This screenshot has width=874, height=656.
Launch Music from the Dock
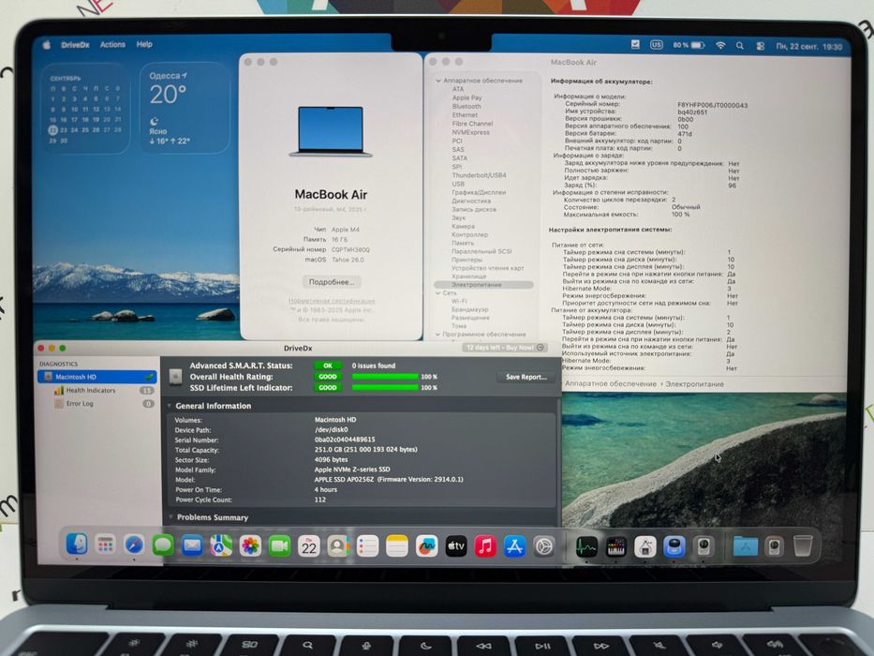click(x=485, y=546)
